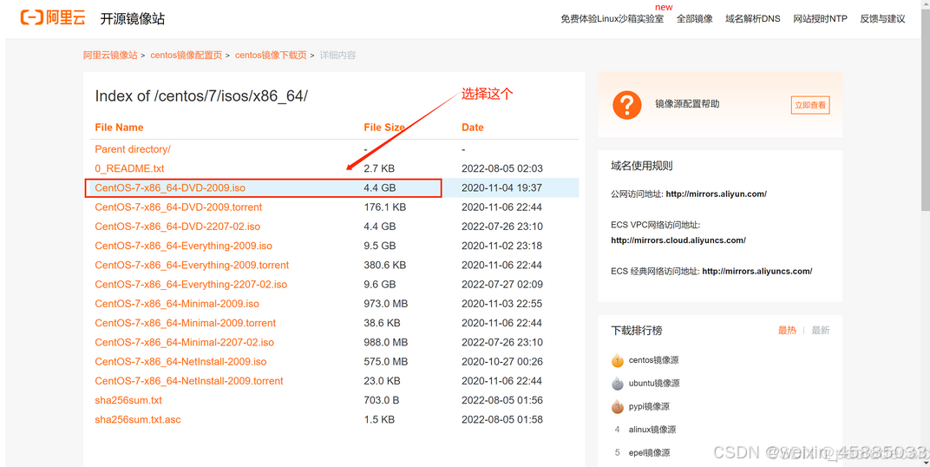This screenshot has height=467, width=930.
Task: Click the third-place medal icon beside pypi镜像源
Action: tap(618, 406)
